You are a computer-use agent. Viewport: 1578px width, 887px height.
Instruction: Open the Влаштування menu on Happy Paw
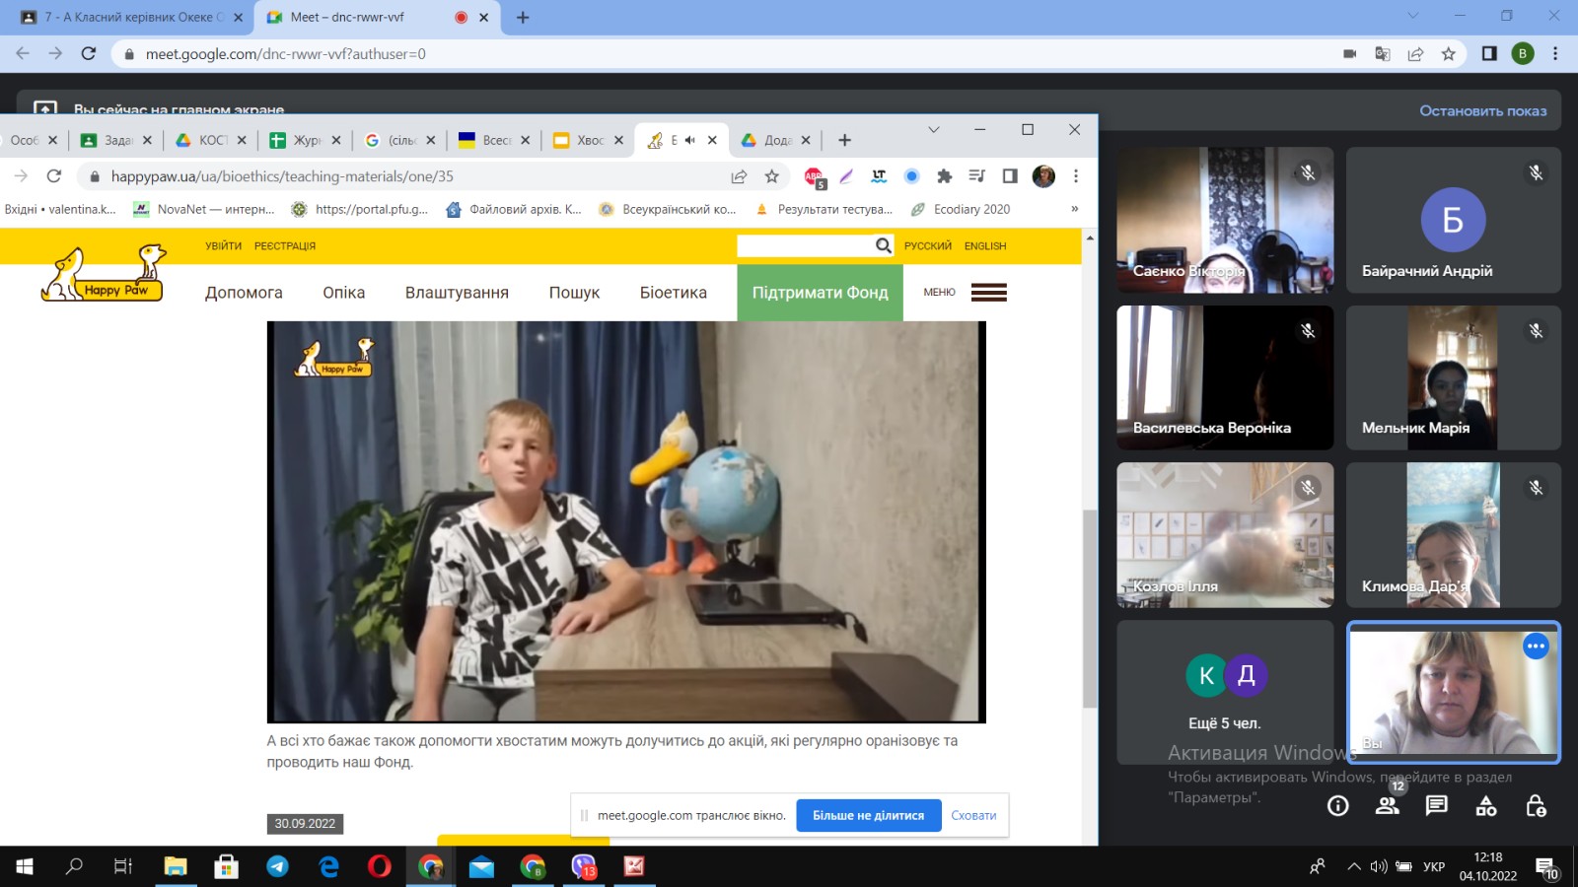457,293
